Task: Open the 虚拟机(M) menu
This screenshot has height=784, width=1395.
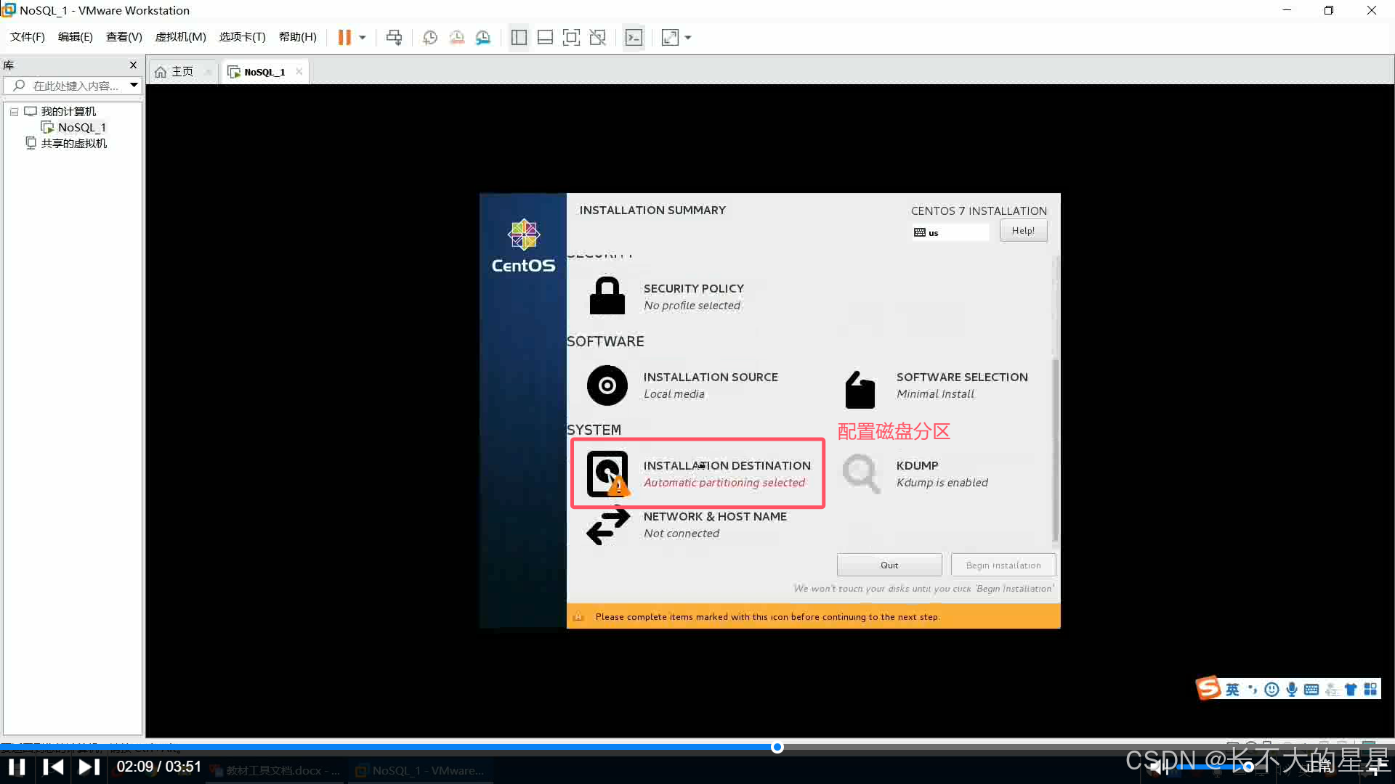Action: (180, 37)
